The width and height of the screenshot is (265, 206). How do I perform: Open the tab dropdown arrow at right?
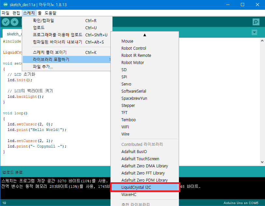click(x=254, y=32)
